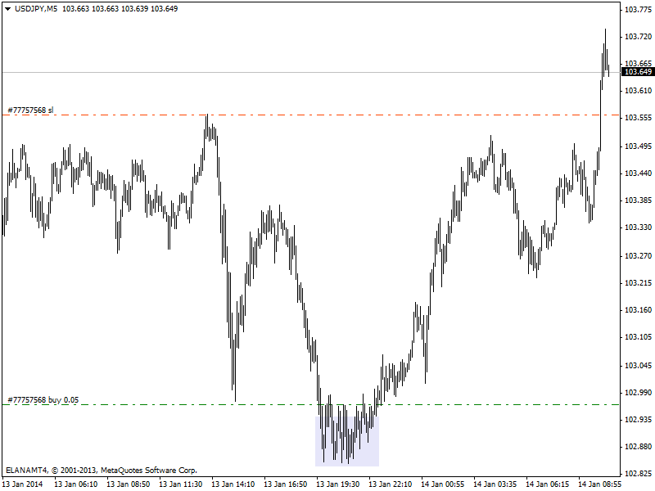Select the shaded rectangle at the chart low
This screenshot has height=491, width=655.
[347, 441]
